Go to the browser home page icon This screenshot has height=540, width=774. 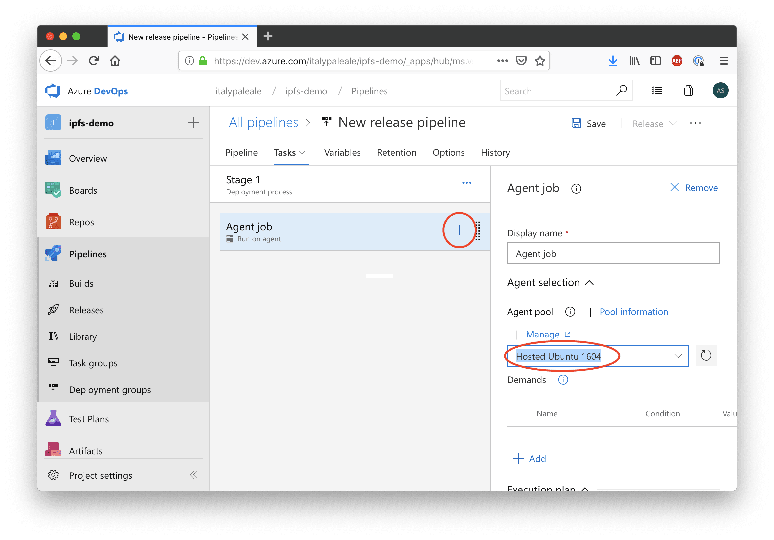pos(115,61)
